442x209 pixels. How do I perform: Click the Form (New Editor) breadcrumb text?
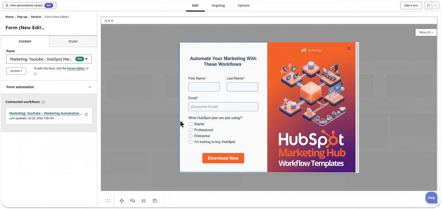pyautogui.click(x=57, y=17)
